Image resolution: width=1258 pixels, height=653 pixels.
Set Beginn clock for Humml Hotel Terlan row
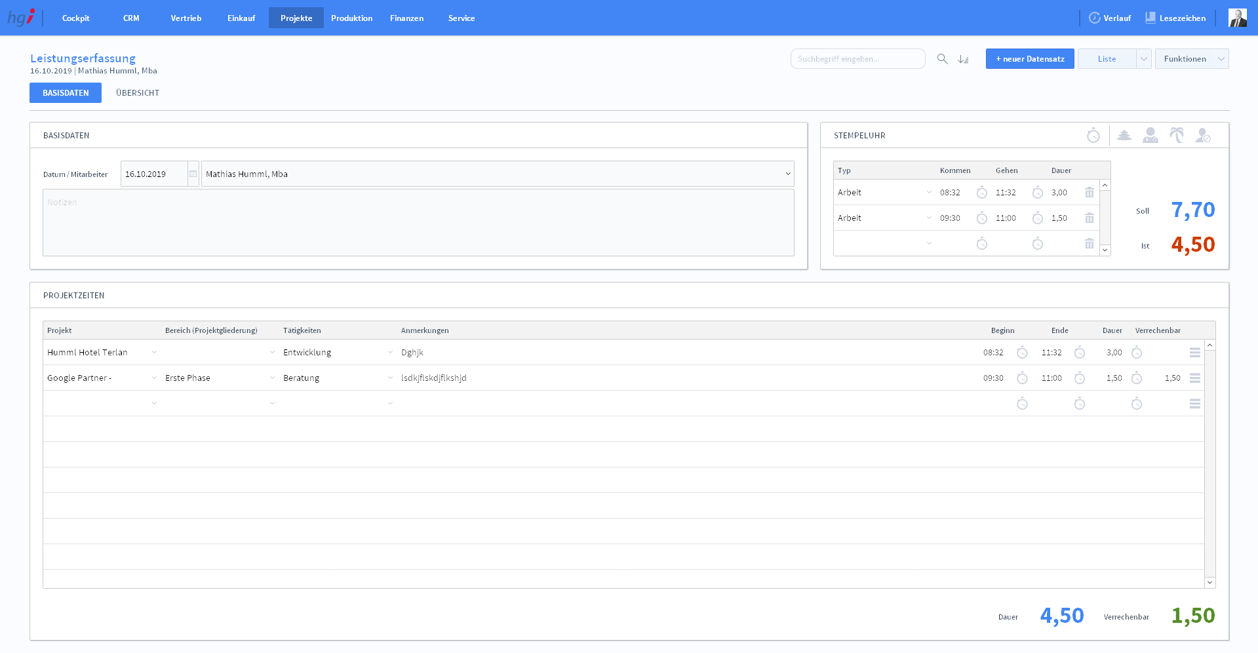pos(1022,353)
